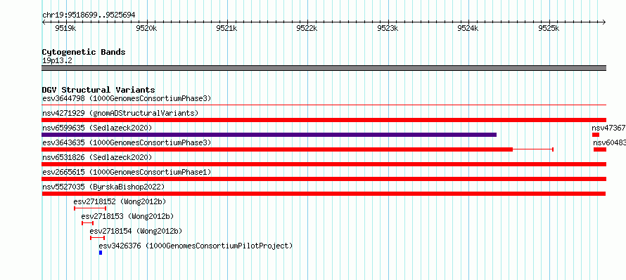Image resolution: width=626 pixels, height=280 pixels.
Task: Click the 9519k ruler position
Action: tap(66, 28)
